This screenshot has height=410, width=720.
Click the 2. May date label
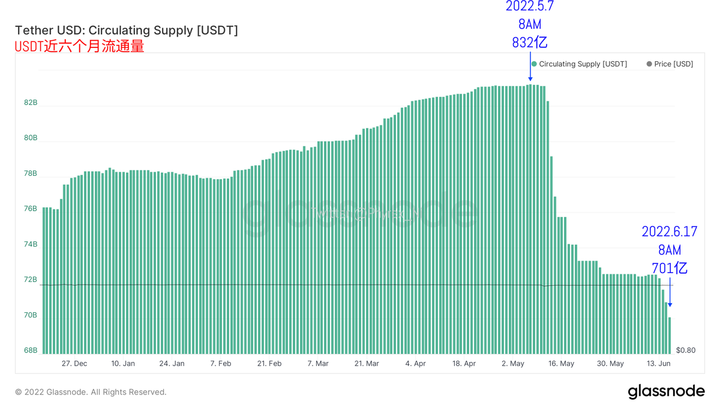pyautogui.click(x=513, y=364)
